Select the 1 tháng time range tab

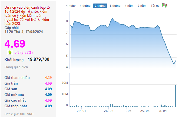point(85,6)
